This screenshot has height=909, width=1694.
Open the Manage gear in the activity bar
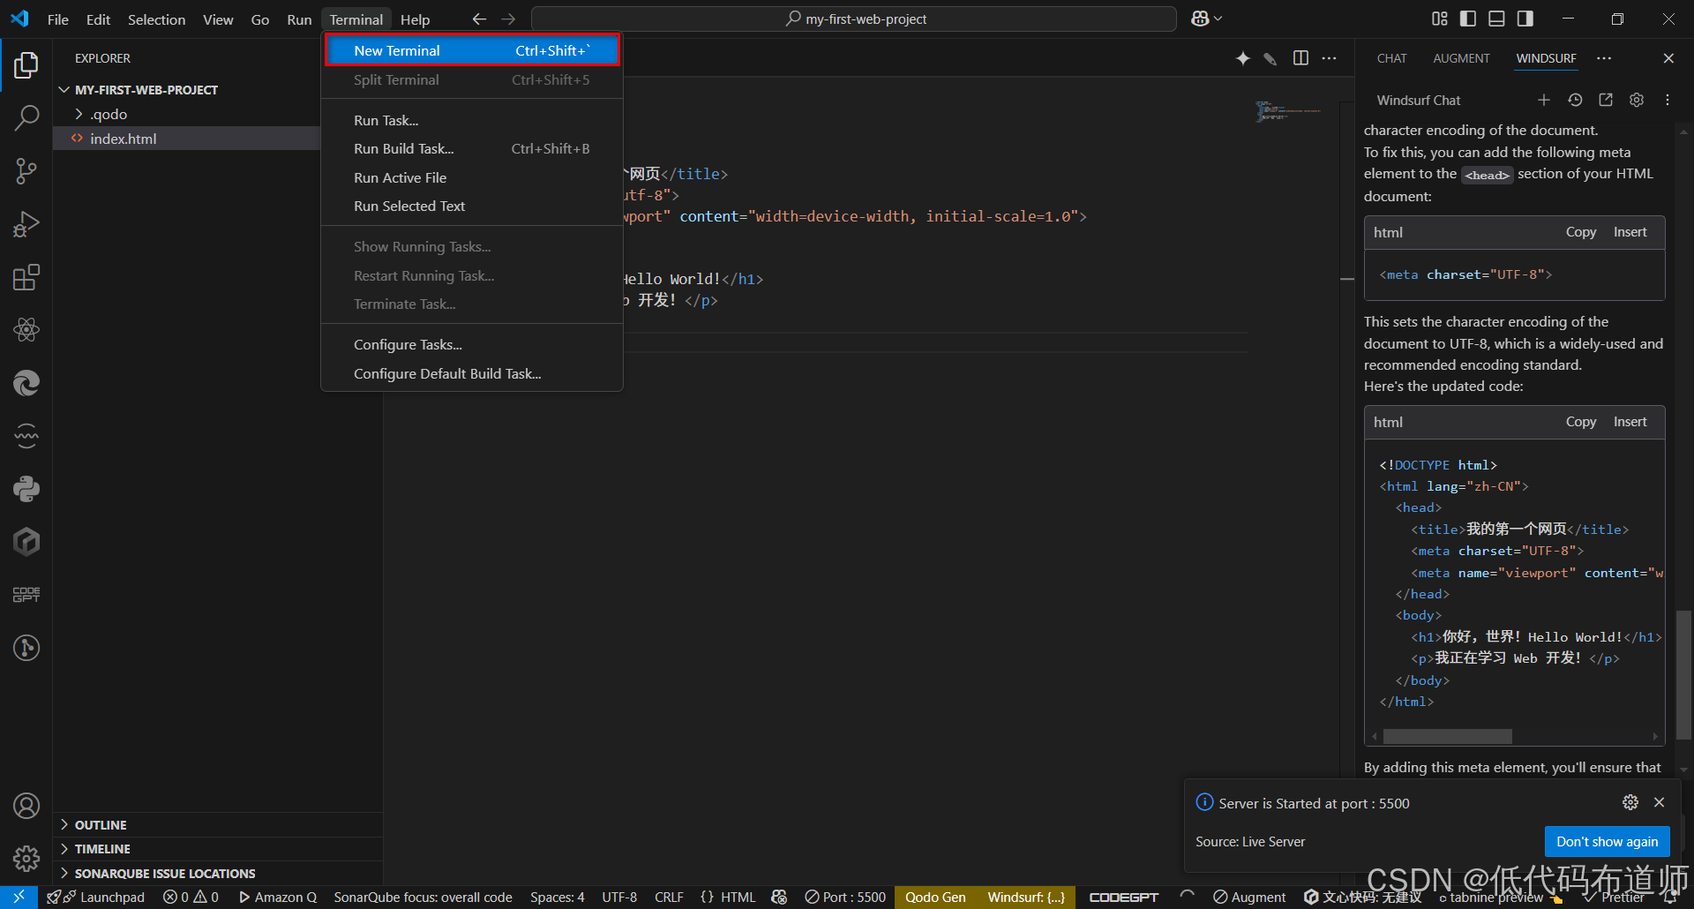click(x=26, y=858)
